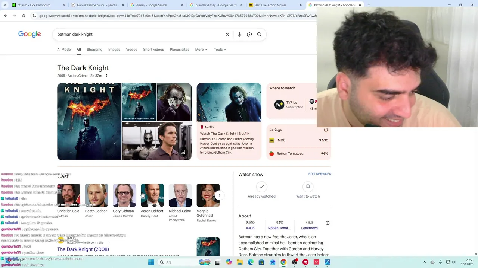Open ratings info icon

coord(326,130)
